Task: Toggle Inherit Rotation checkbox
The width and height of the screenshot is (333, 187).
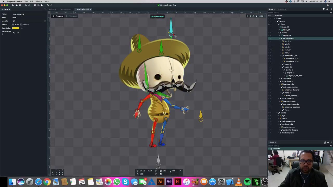Action: click(21, 24)
